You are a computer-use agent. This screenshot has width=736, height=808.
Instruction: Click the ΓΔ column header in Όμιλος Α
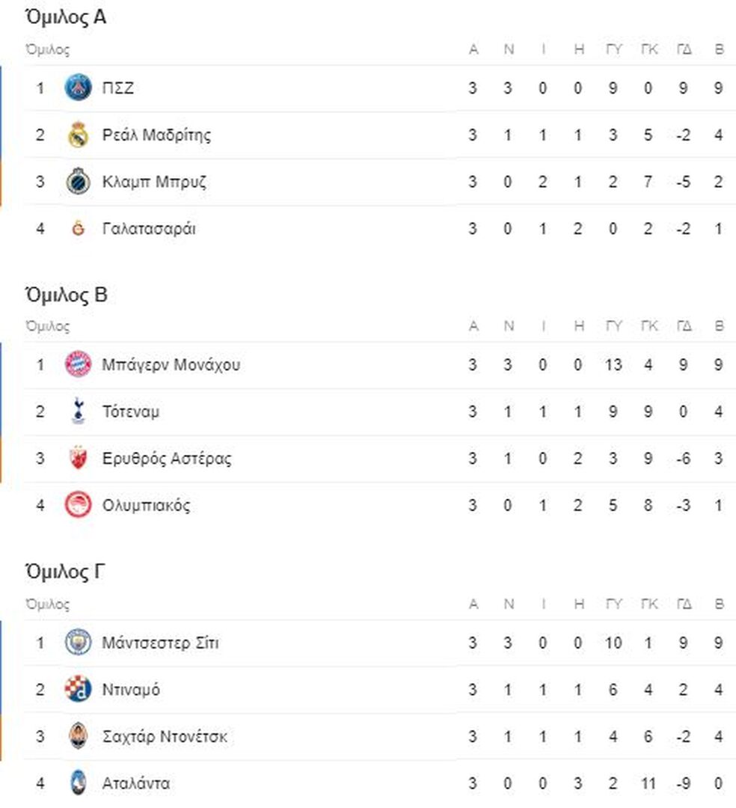click(x=684, y=49)
